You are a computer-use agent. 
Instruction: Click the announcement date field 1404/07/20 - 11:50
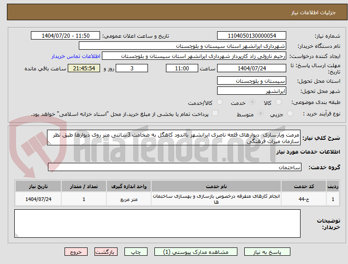point(65,36)
